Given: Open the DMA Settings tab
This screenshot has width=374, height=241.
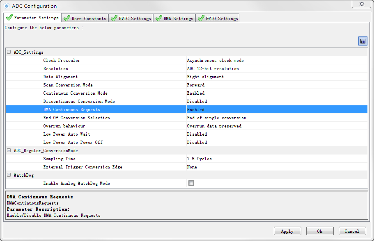Looking at the screenshot, I should [x=174, y=18].
